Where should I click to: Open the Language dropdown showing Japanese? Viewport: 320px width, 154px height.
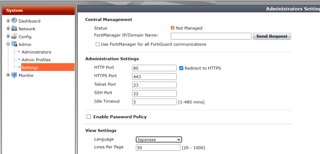(159, 140)
